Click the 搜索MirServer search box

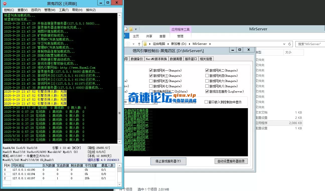click(x=310, y=44)
